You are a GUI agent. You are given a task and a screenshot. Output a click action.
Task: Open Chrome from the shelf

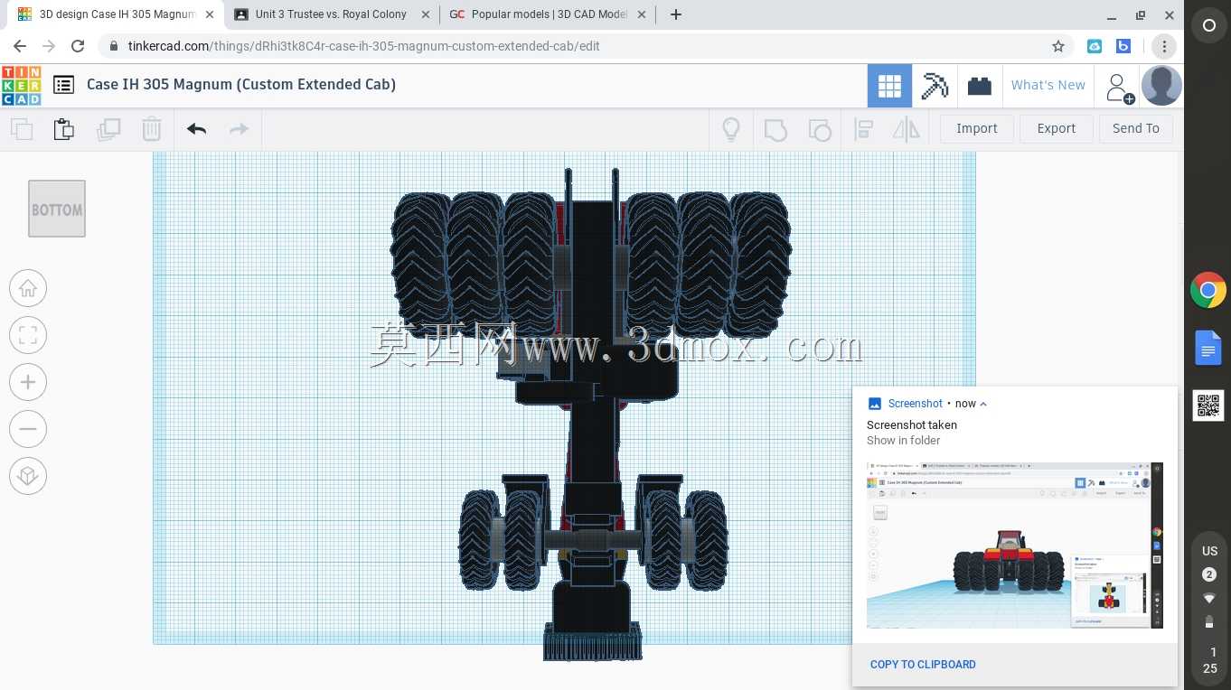[x=1208, y=291]
